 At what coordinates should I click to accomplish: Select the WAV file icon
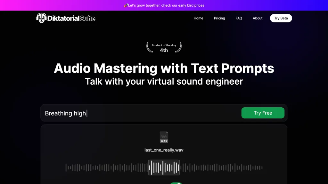[164, 137]
